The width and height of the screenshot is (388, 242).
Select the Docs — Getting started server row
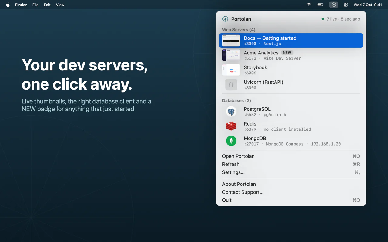[291, 41]
